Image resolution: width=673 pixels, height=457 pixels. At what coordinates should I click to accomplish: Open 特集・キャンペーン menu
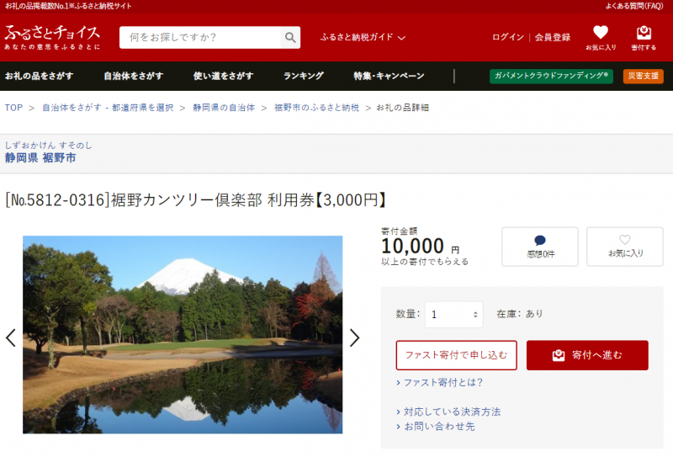(389, 76)
